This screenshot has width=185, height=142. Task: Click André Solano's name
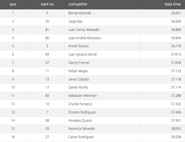tap(78, 46)
